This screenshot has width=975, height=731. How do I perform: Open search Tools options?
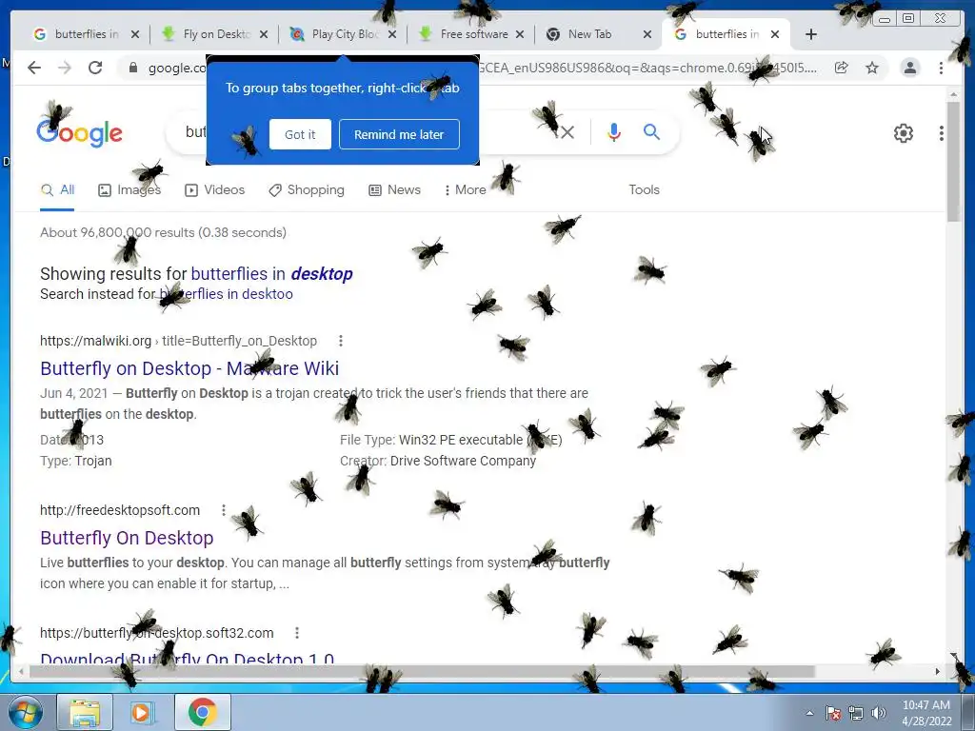tap(644, 190)
